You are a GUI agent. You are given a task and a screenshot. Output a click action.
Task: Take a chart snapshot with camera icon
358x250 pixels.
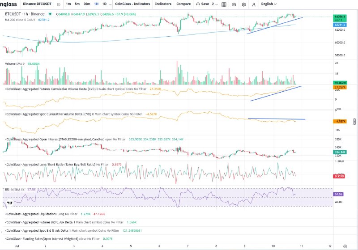point(234,4)
